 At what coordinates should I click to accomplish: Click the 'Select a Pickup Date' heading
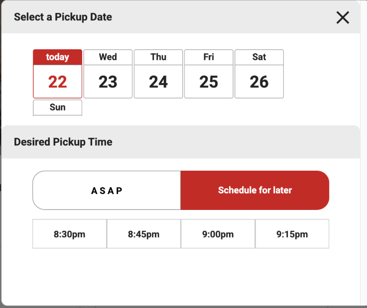click(x=63, y=17)
